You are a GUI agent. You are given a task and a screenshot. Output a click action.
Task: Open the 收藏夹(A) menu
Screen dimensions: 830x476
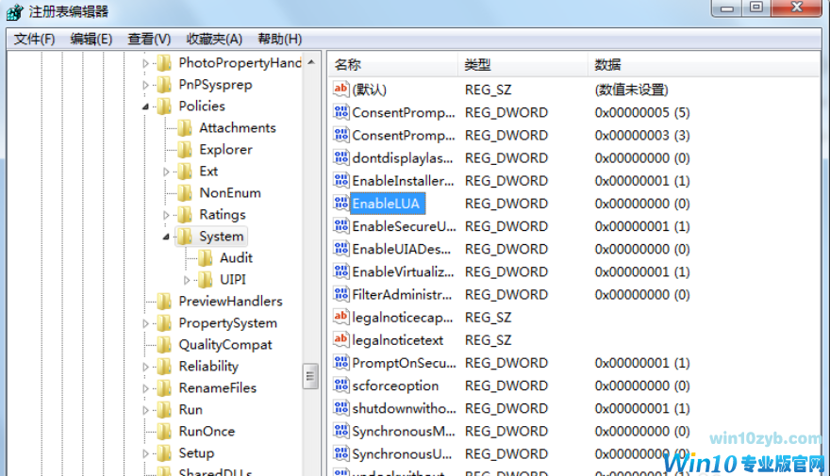point(214,40)
